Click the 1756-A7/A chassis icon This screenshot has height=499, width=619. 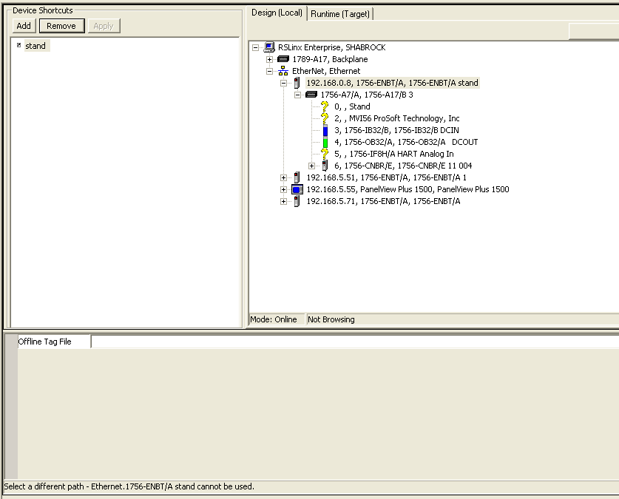(x=311, y=95)
